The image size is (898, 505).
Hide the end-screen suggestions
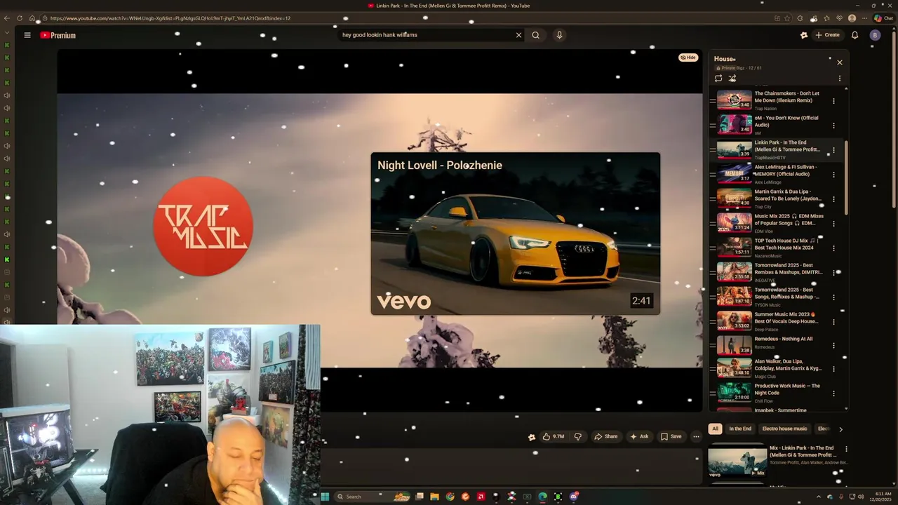[688, 58]
